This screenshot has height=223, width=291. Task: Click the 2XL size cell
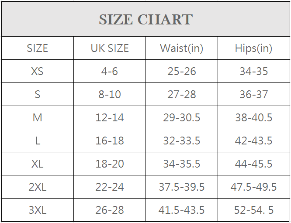[38, 187]
